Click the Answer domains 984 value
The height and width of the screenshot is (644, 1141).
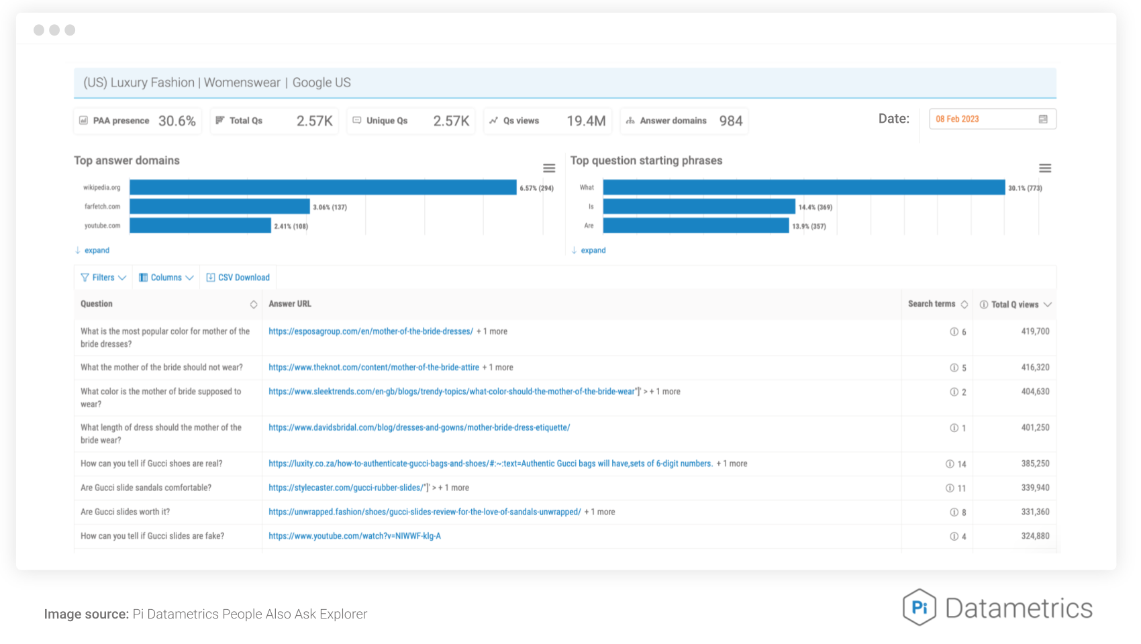pos(731,121)
